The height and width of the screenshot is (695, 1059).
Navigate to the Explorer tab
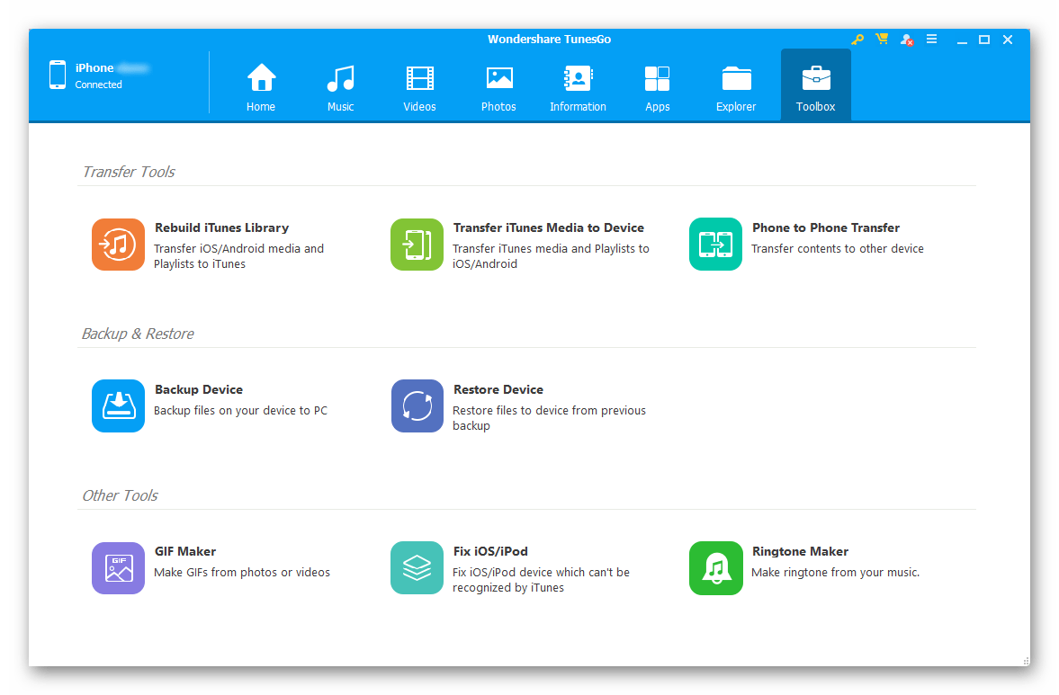[x=736, y=87]
